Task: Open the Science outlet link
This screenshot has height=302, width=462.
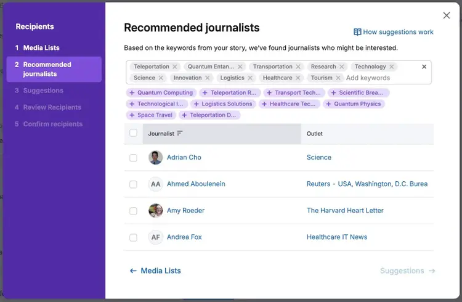Action: point(319,158)
